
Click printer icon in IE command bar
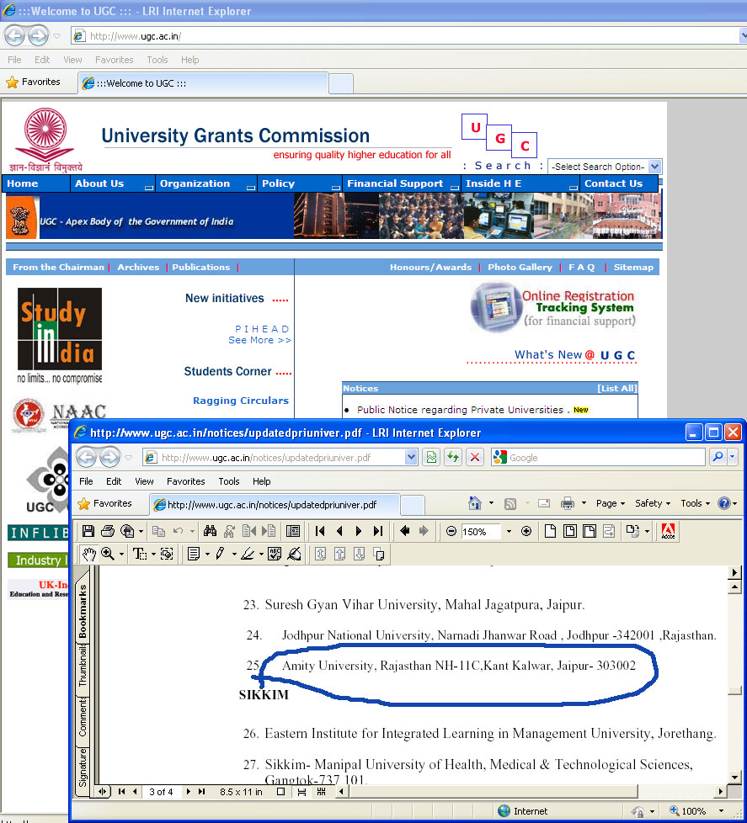pyautogui.click(x=568, y=503)
